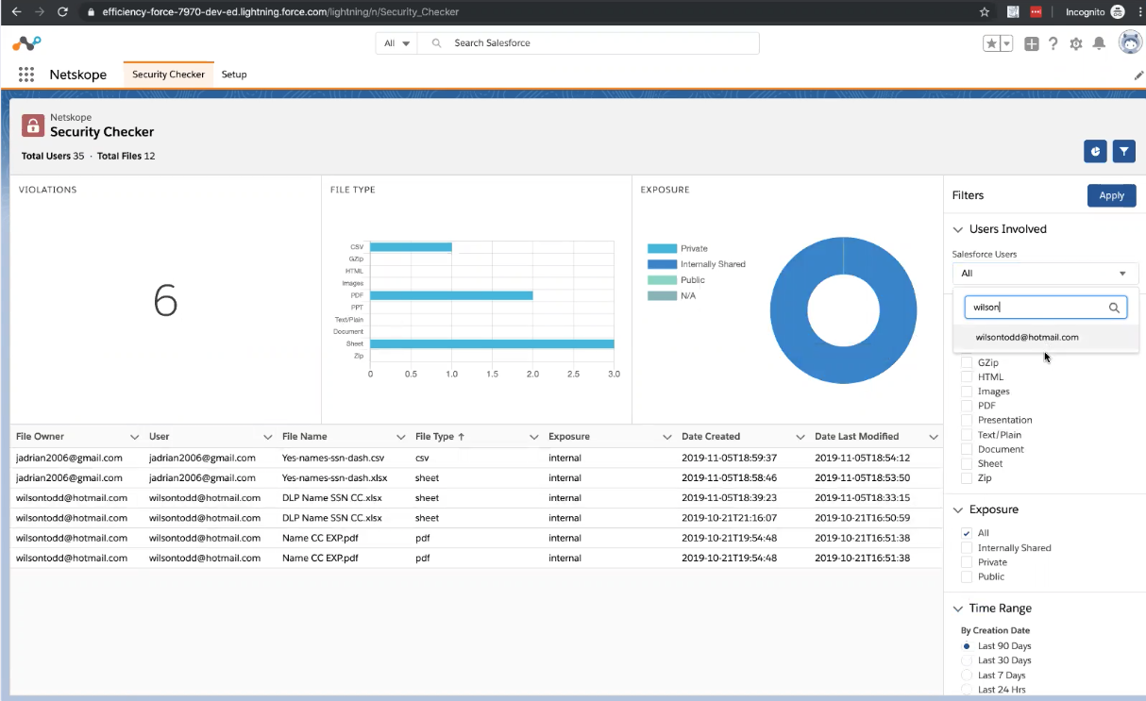This screenshot has height=701, width=1146.
Task: Open the Salesforce help question mark icon
Action: tap(1053, 43)
